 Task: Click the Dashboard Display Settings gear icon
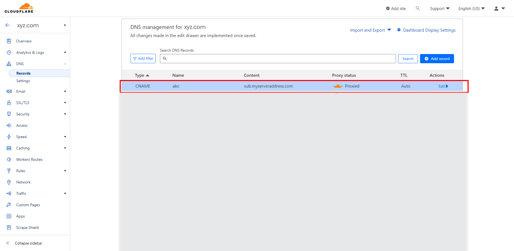[399, 30]
